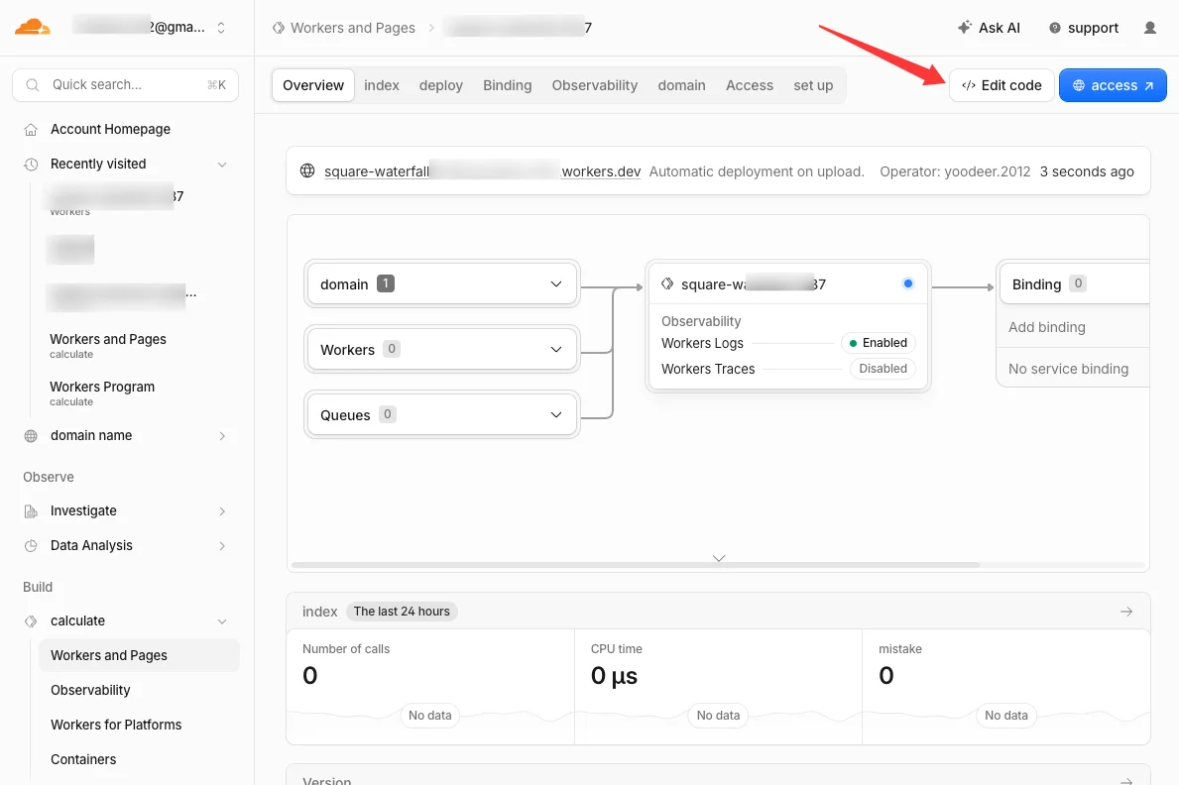Screen dimensions: 1179x785
Task: Open The last 24 hours filter
Action: click(x=402, y=612)
